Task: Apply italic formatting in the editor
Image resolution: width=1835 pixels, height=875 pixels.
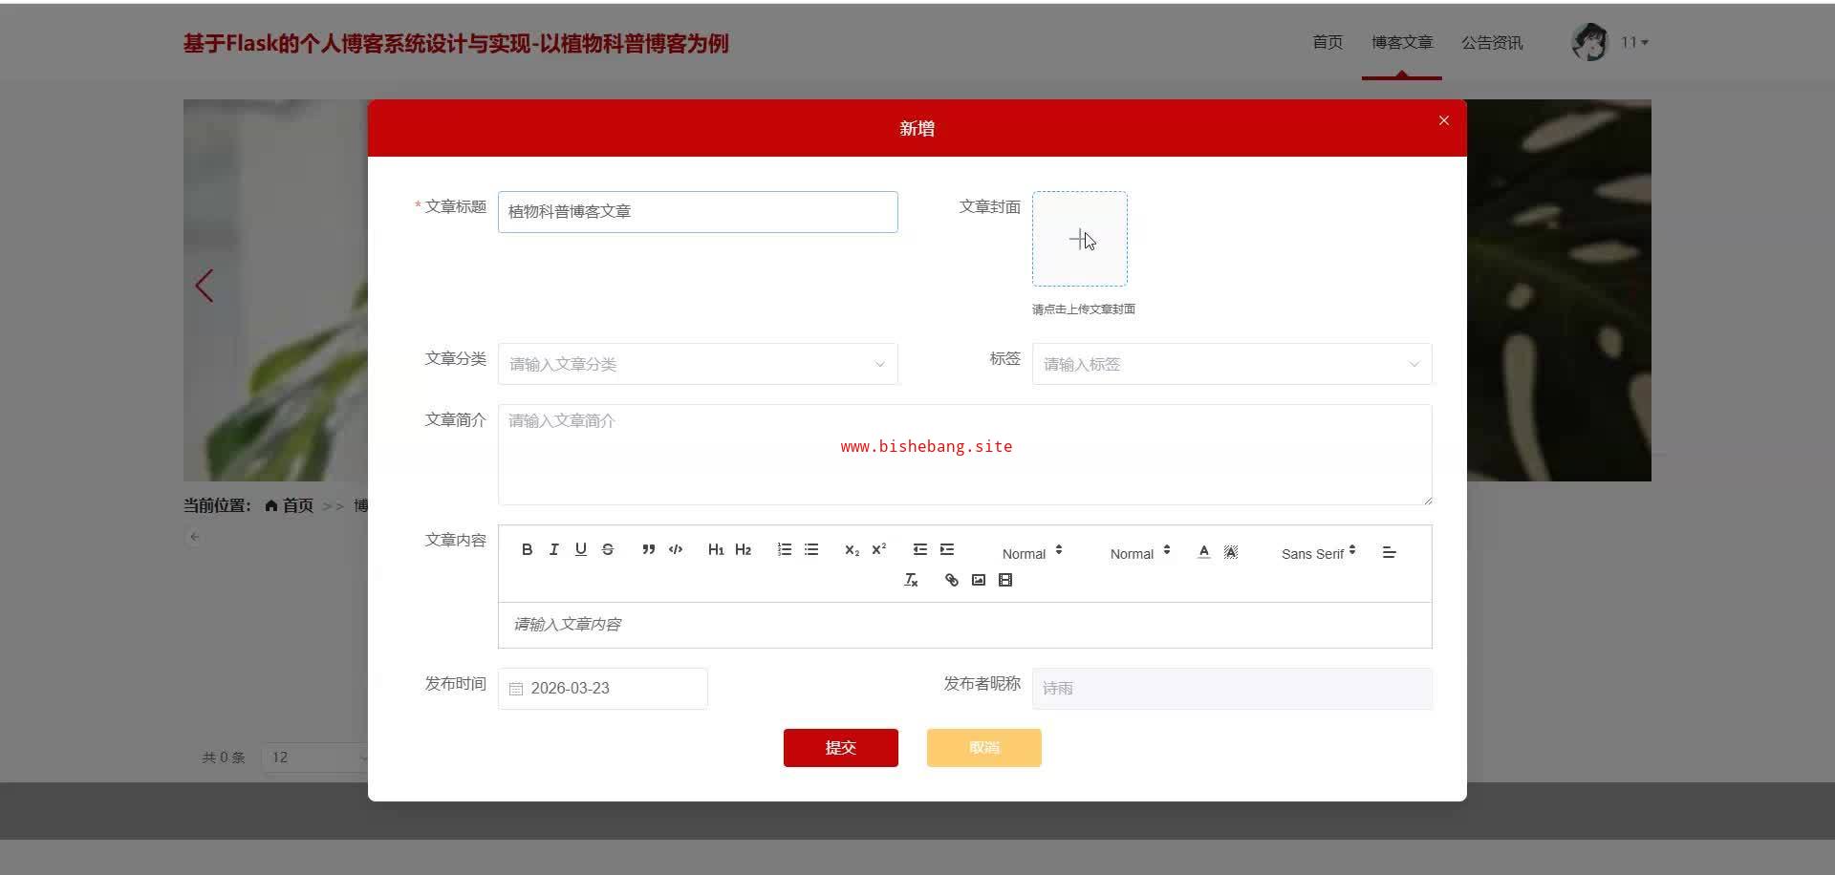Action: tap(553, 549)
